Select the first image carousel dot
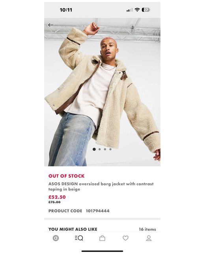205x256 pixels. (x=94, y=149)
